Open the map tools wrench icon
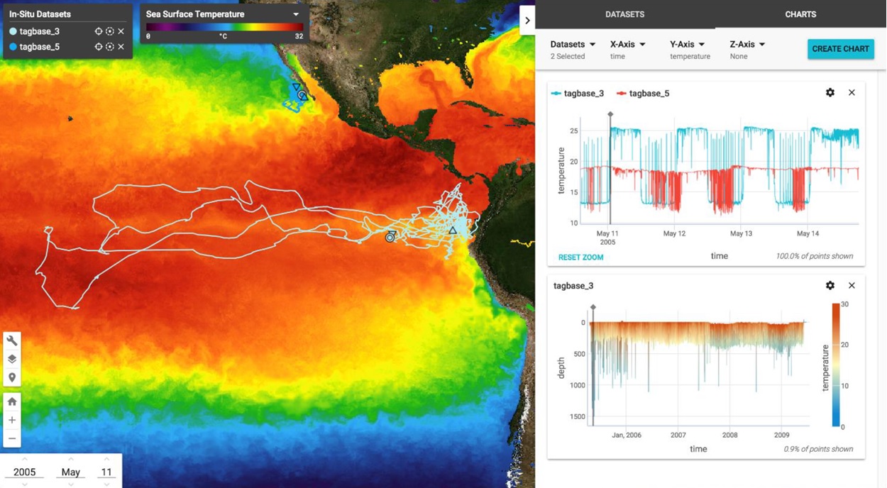The image size is (887, 488). [x=12, y=341]
